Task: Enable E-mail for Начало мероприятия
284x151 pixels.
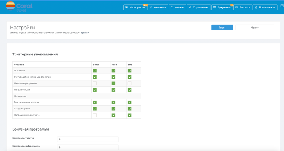Action: [x=94, y=84]
